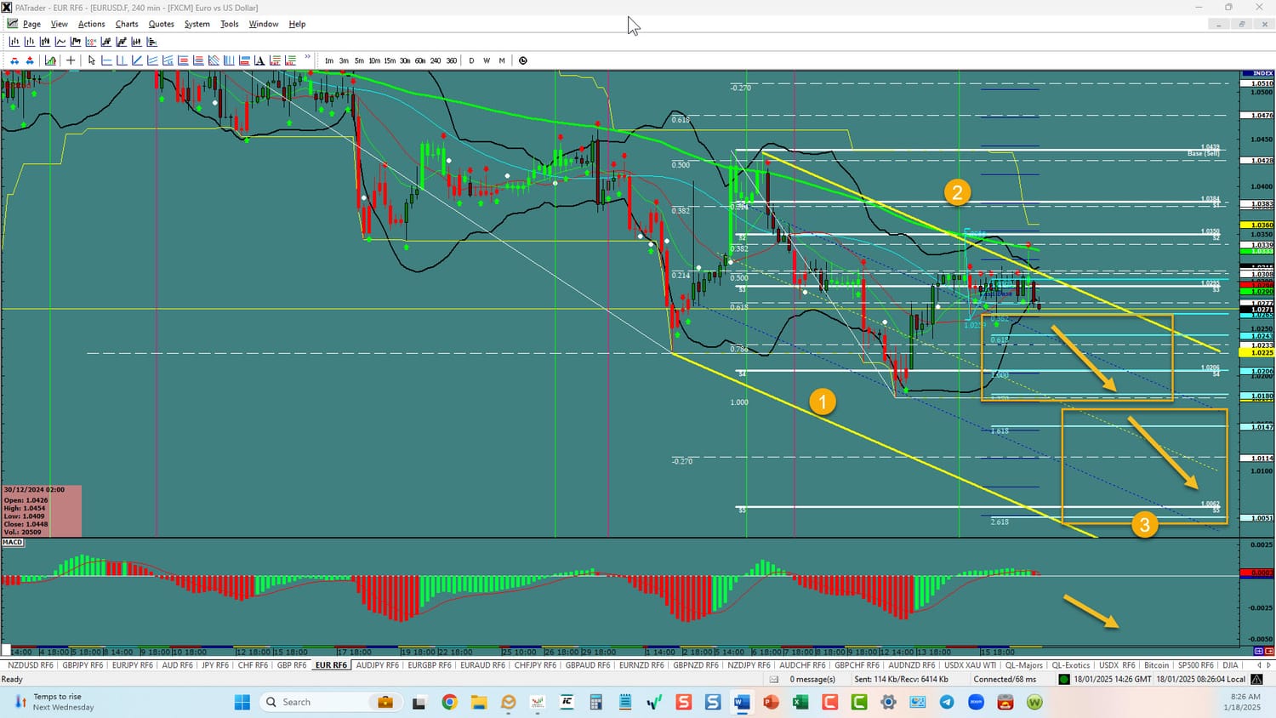Open the Window menu
Image resolution: width=1276 pixels, height=718 pixels.
(264, 24)
